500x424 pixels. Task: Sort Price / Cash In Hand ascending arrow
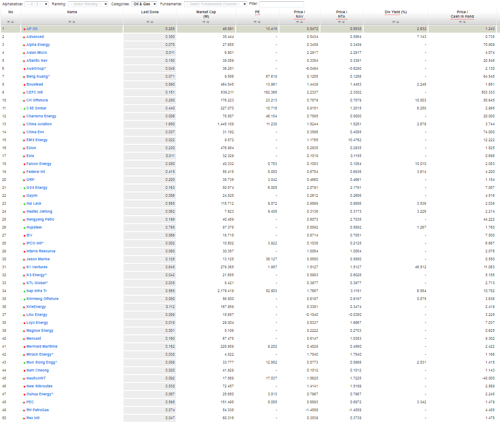click(464, 22)
